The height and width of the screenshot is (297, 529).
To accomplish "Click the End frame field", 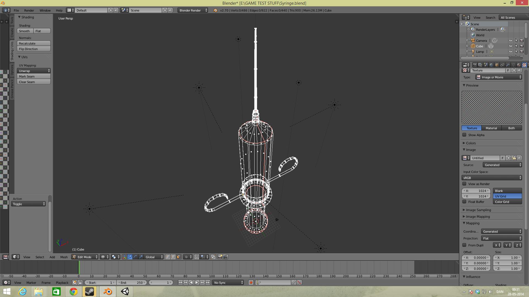I will click(x=132, y=283).
